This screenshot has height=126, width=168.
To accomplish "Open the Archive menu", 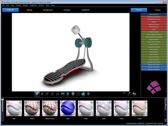I will point(41,5).
